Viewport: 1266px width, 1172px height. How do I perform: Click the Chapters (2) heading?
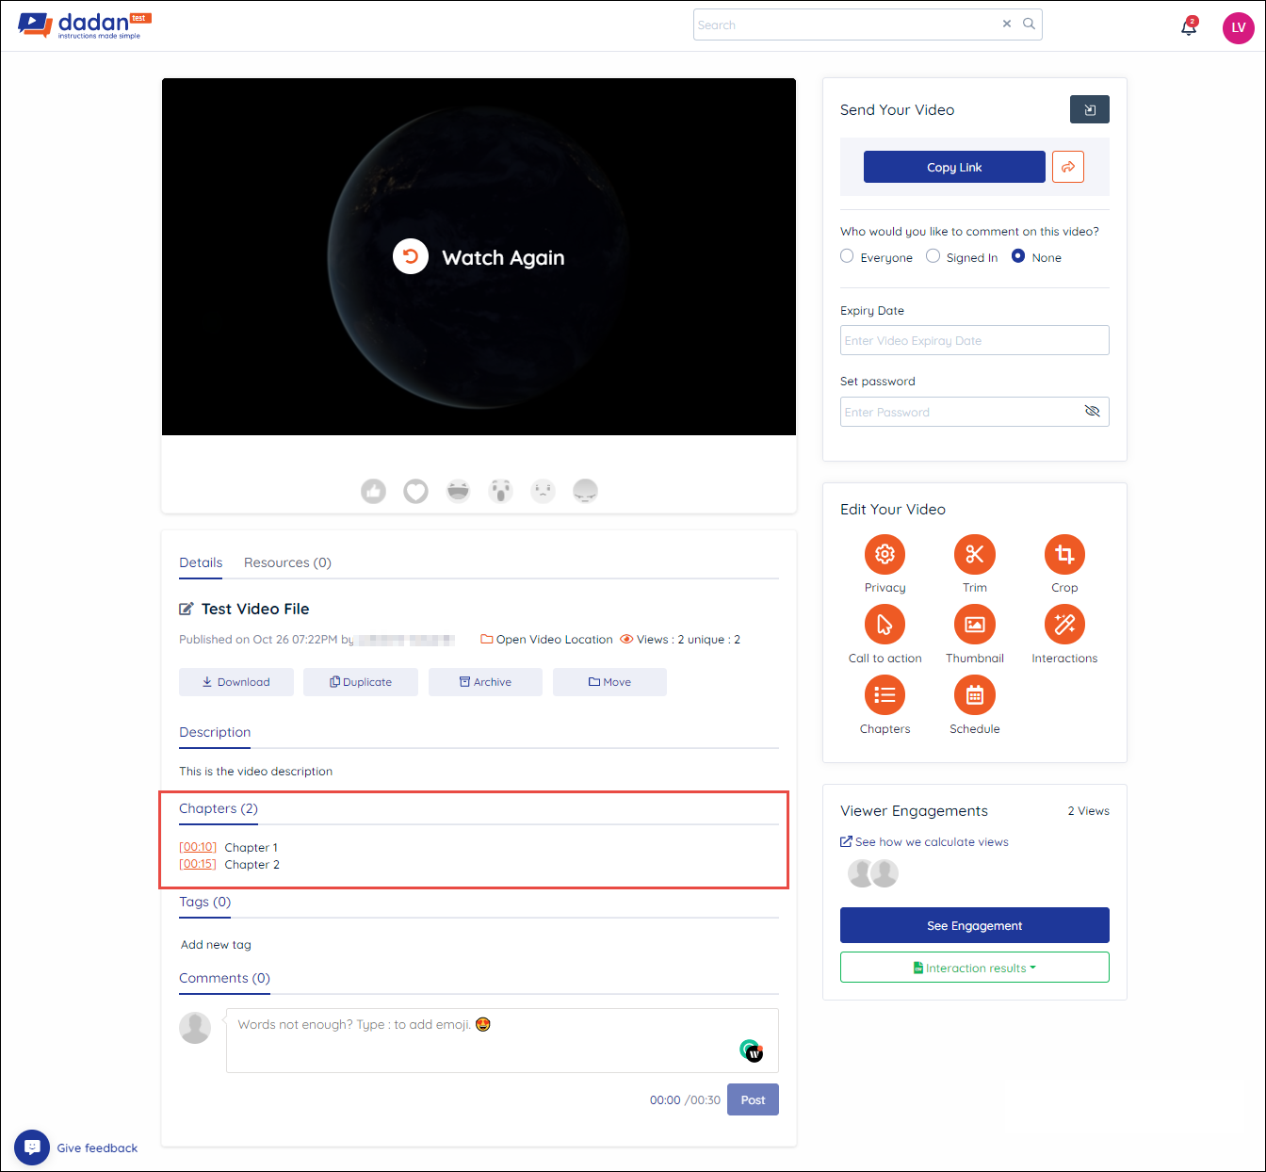(219, 808)
